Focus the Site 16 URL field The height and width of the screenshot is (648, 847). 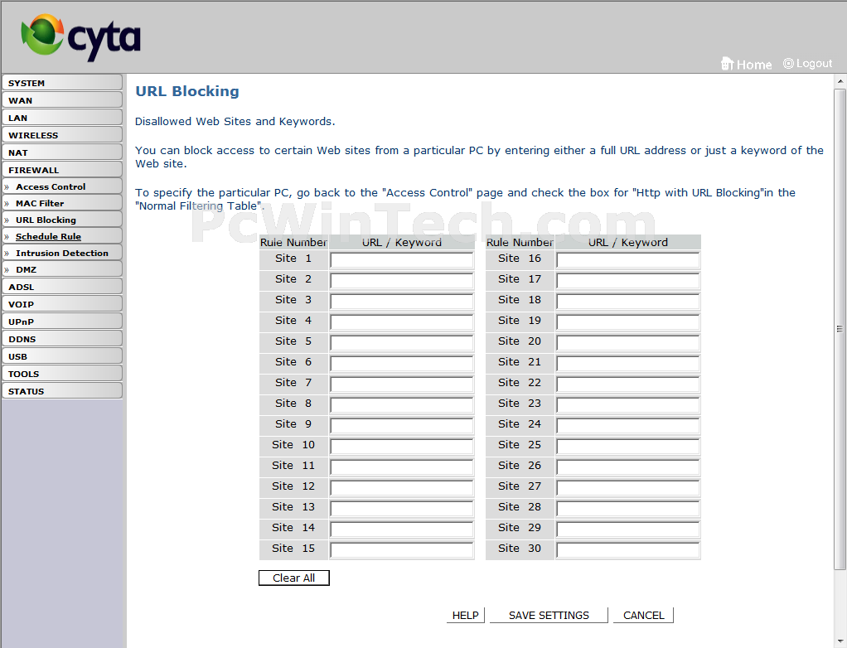(628, 261)
